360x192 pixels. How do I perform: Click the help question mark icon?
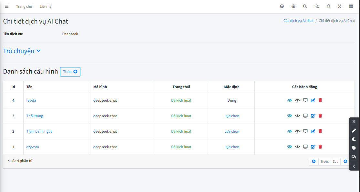click(x=282, y=6)
